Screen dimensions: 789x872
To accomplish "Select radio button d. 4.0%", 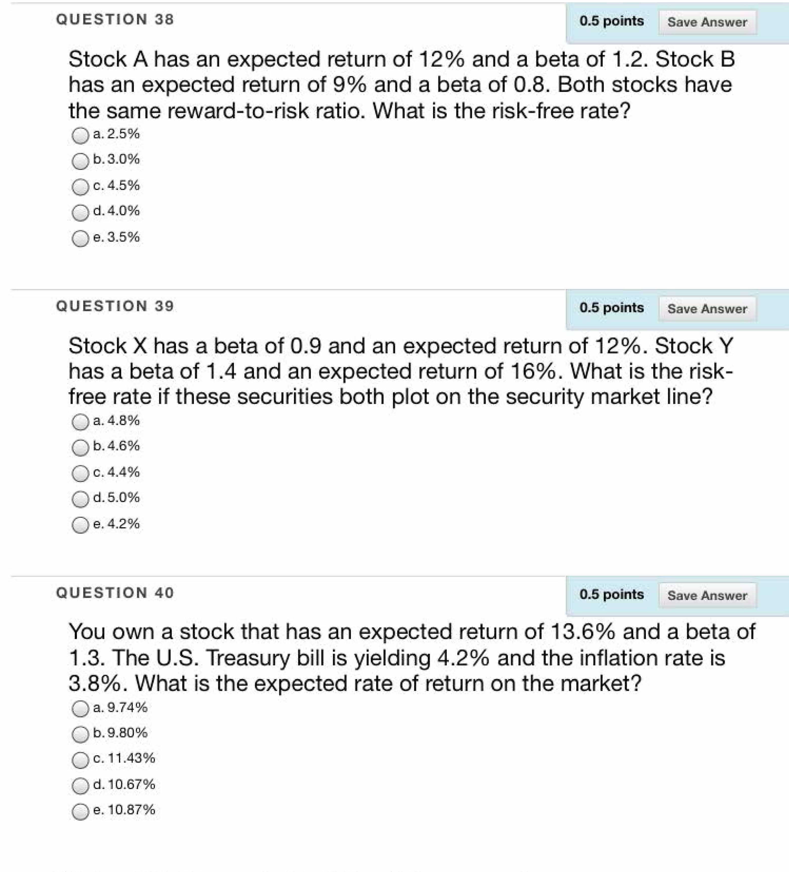I will pyautogui.click(x=80, y=212).
